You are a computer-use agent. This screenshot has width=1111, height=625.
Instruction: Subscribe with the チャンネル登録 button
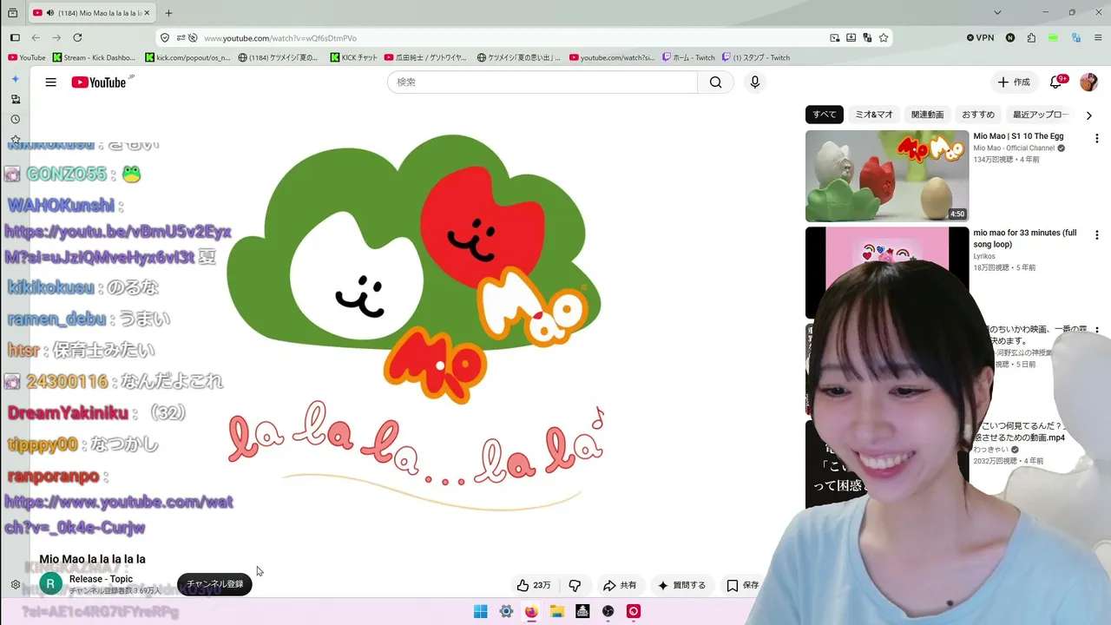(x=215, y=584)
